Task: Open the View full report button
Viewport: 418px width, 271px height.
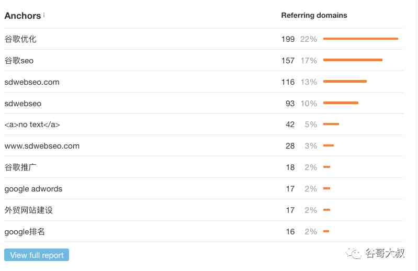Action: point(37,255)
